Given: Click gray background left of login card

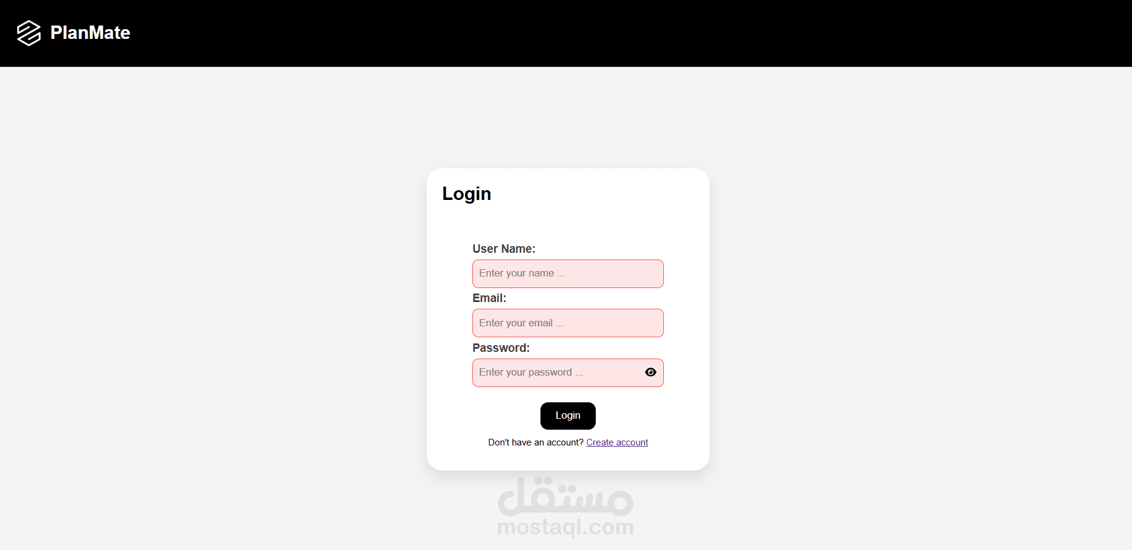Looking at the screenshot, I should (213, 316).
